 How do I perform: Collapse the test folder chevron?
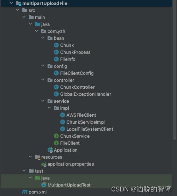point(24,170)
